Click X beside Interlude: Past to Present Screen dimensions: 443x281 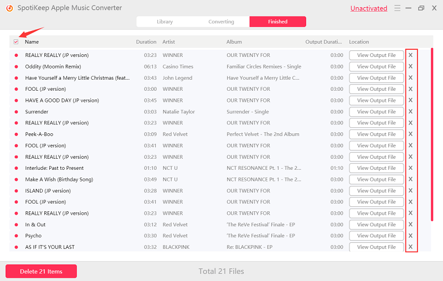coord(410,168)
